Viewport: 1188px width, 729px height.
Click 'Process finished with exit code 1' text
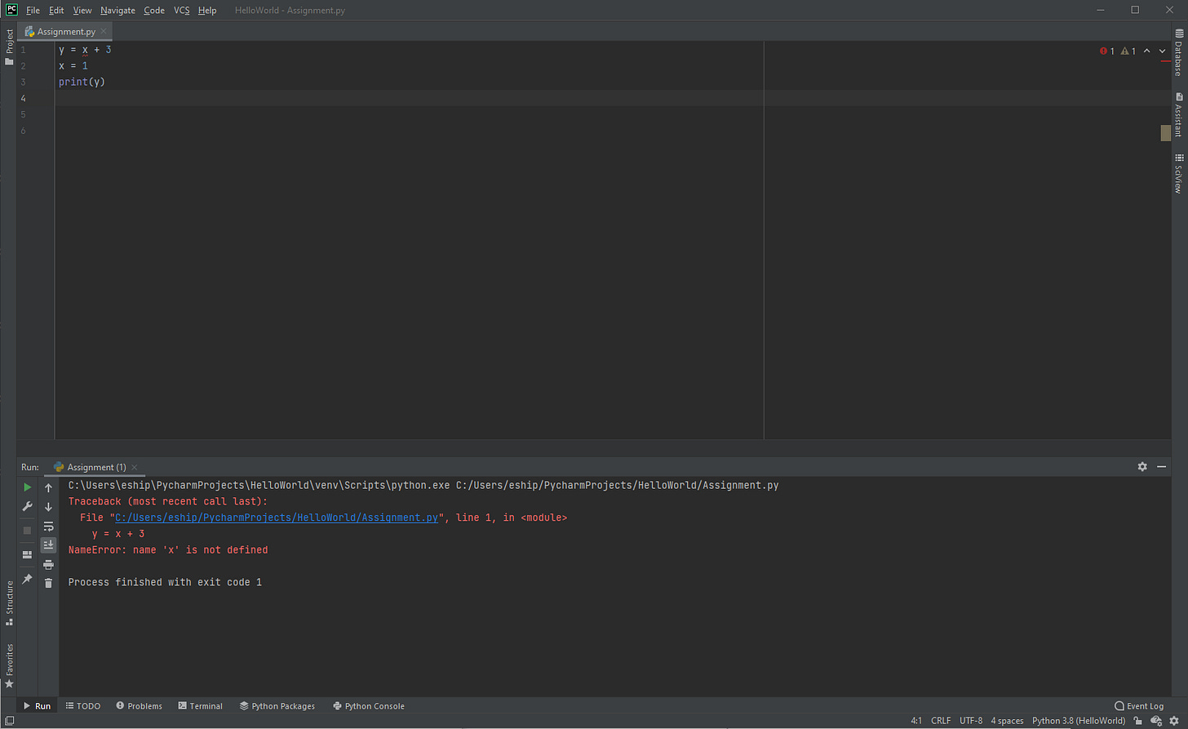165,583
